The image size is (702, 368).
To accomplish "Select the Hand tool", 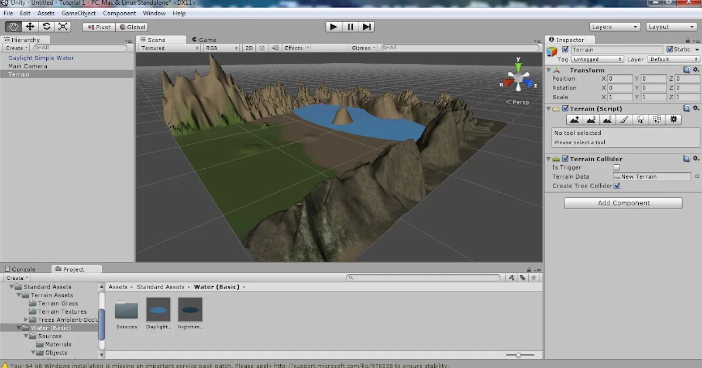I will coord(13,26).
